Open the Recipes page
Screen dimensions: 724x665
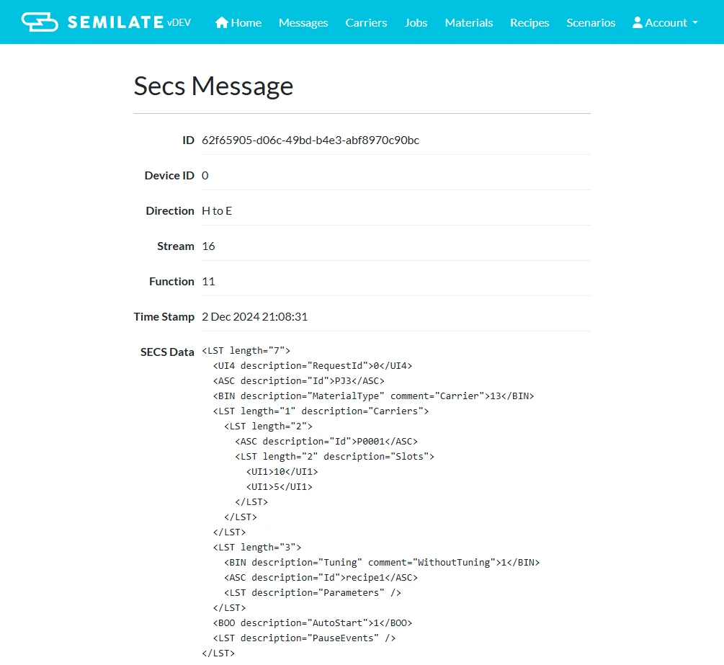529,22
